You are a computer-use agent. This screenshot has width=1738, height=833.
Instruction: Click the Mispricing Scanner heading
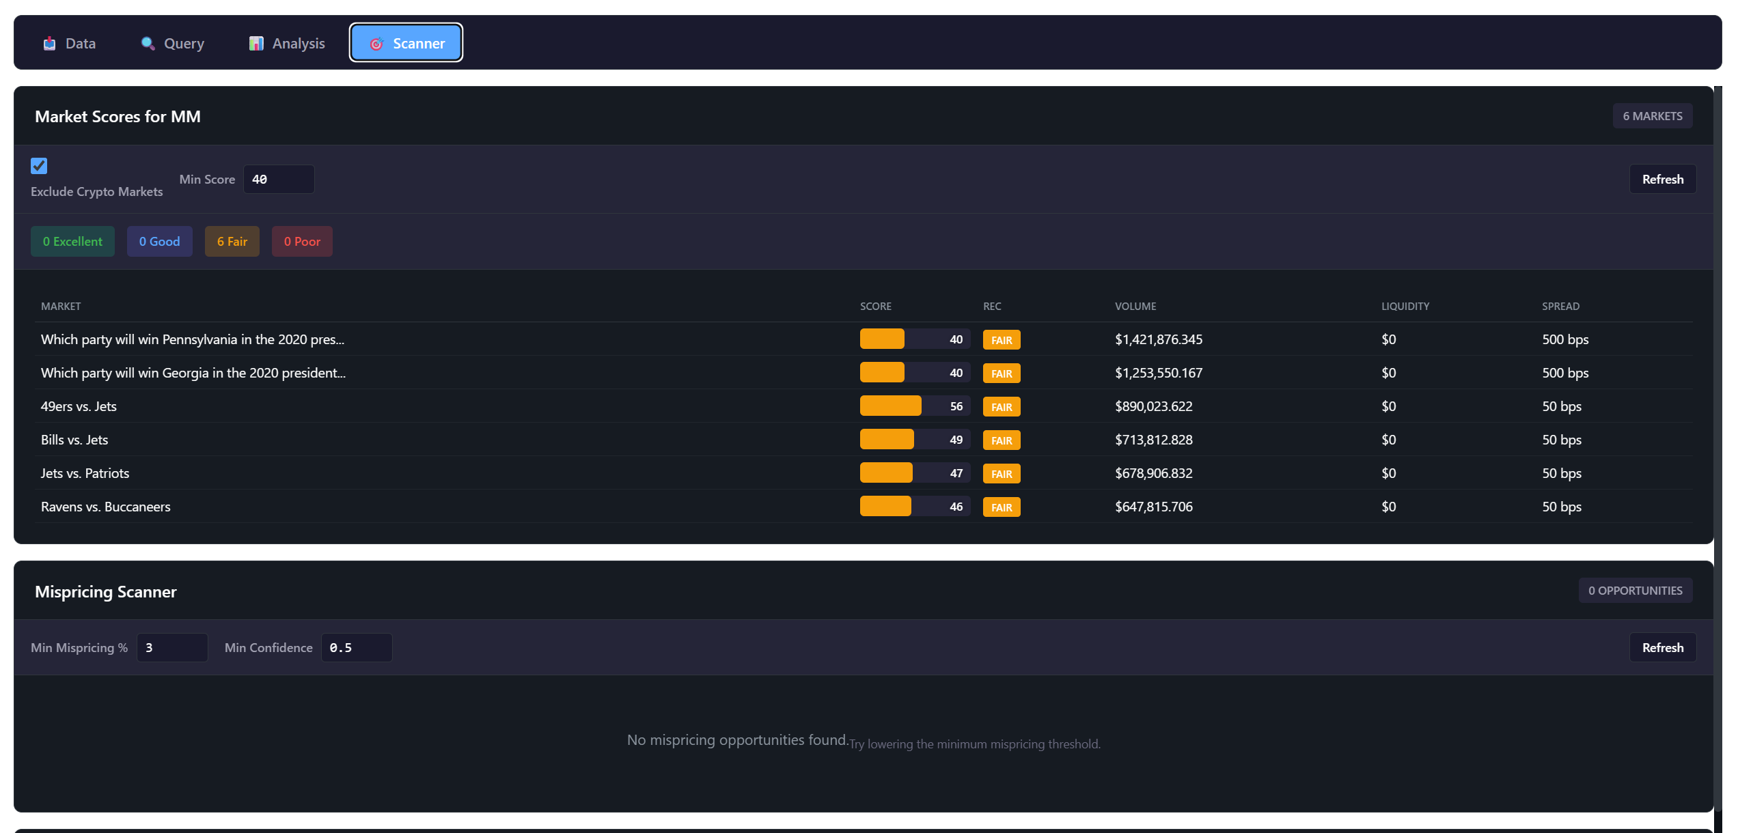pyautogui.click(x=106, y=592)
